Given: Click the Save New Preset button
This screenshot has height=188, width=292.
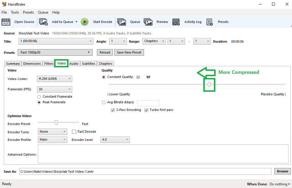Looking at the screenshot, I should 129,52.
